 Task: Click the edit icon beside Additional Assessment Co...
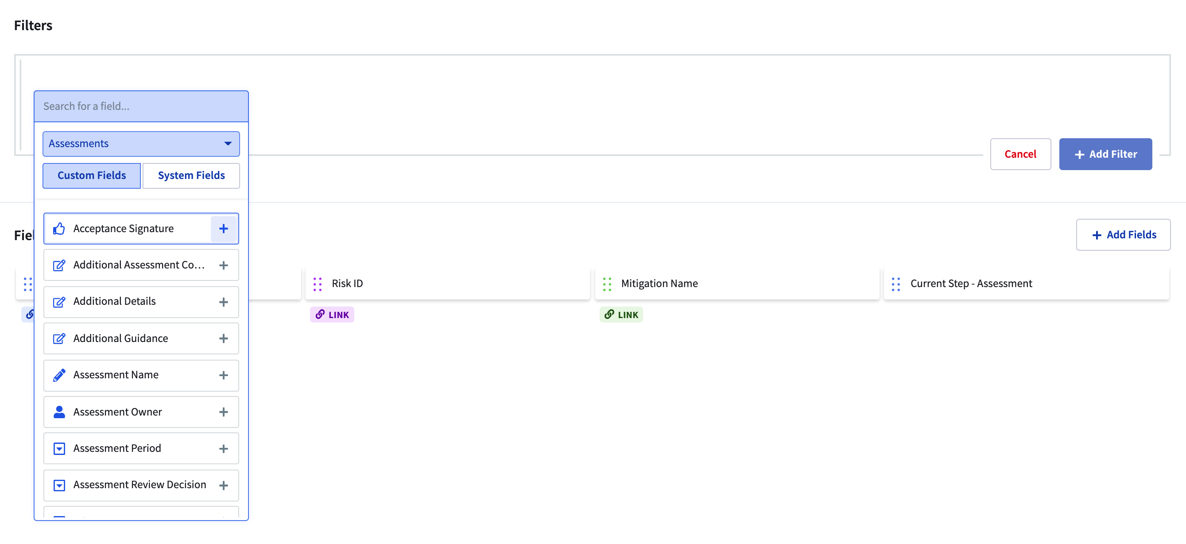coord(59,265)
